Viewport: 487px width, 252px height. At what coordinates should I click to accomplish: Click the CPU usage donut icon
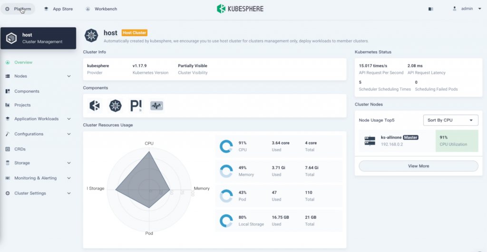coord(226,146)
